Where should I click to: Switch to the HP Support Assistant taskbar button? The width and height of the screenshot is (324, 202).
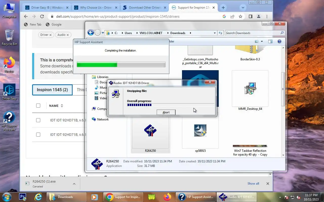pyautogui.click(x=196, y=197)
